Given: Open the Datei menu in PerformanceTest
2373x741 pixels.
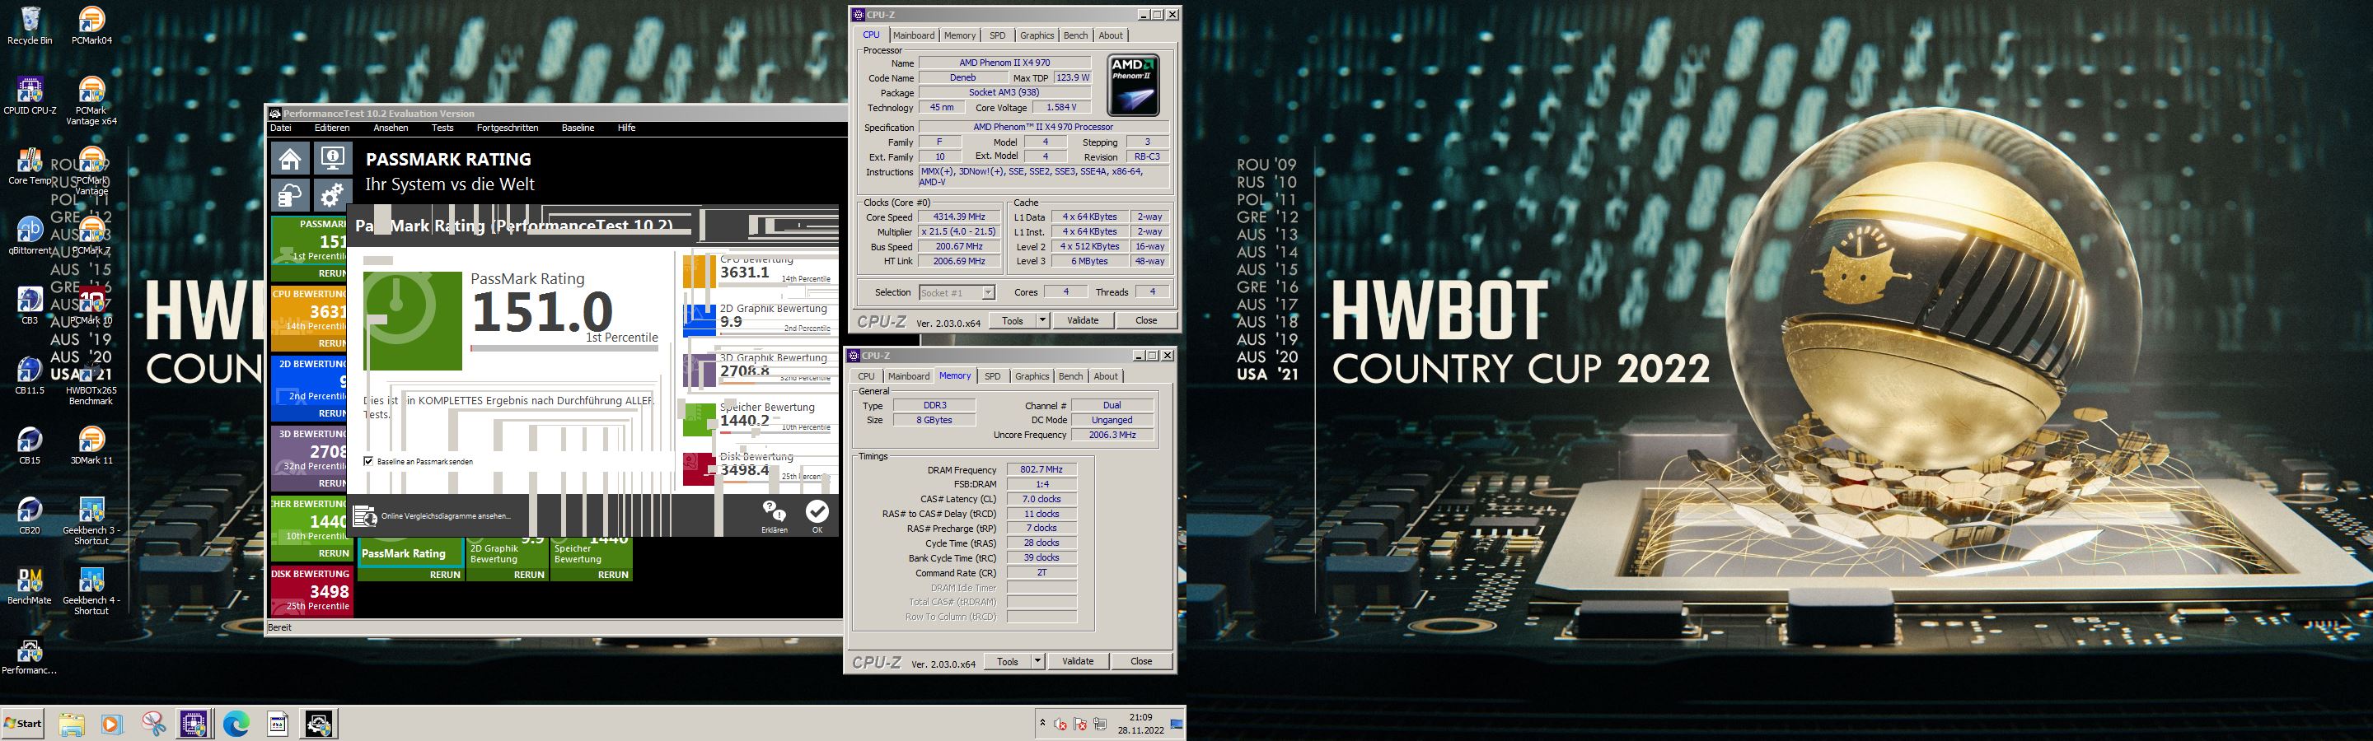Looking at the screenshot, I should 280,128.
